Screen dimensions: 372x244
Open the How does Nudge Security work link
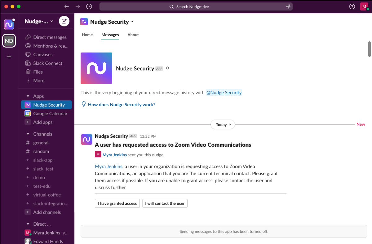tap(122, 104)
